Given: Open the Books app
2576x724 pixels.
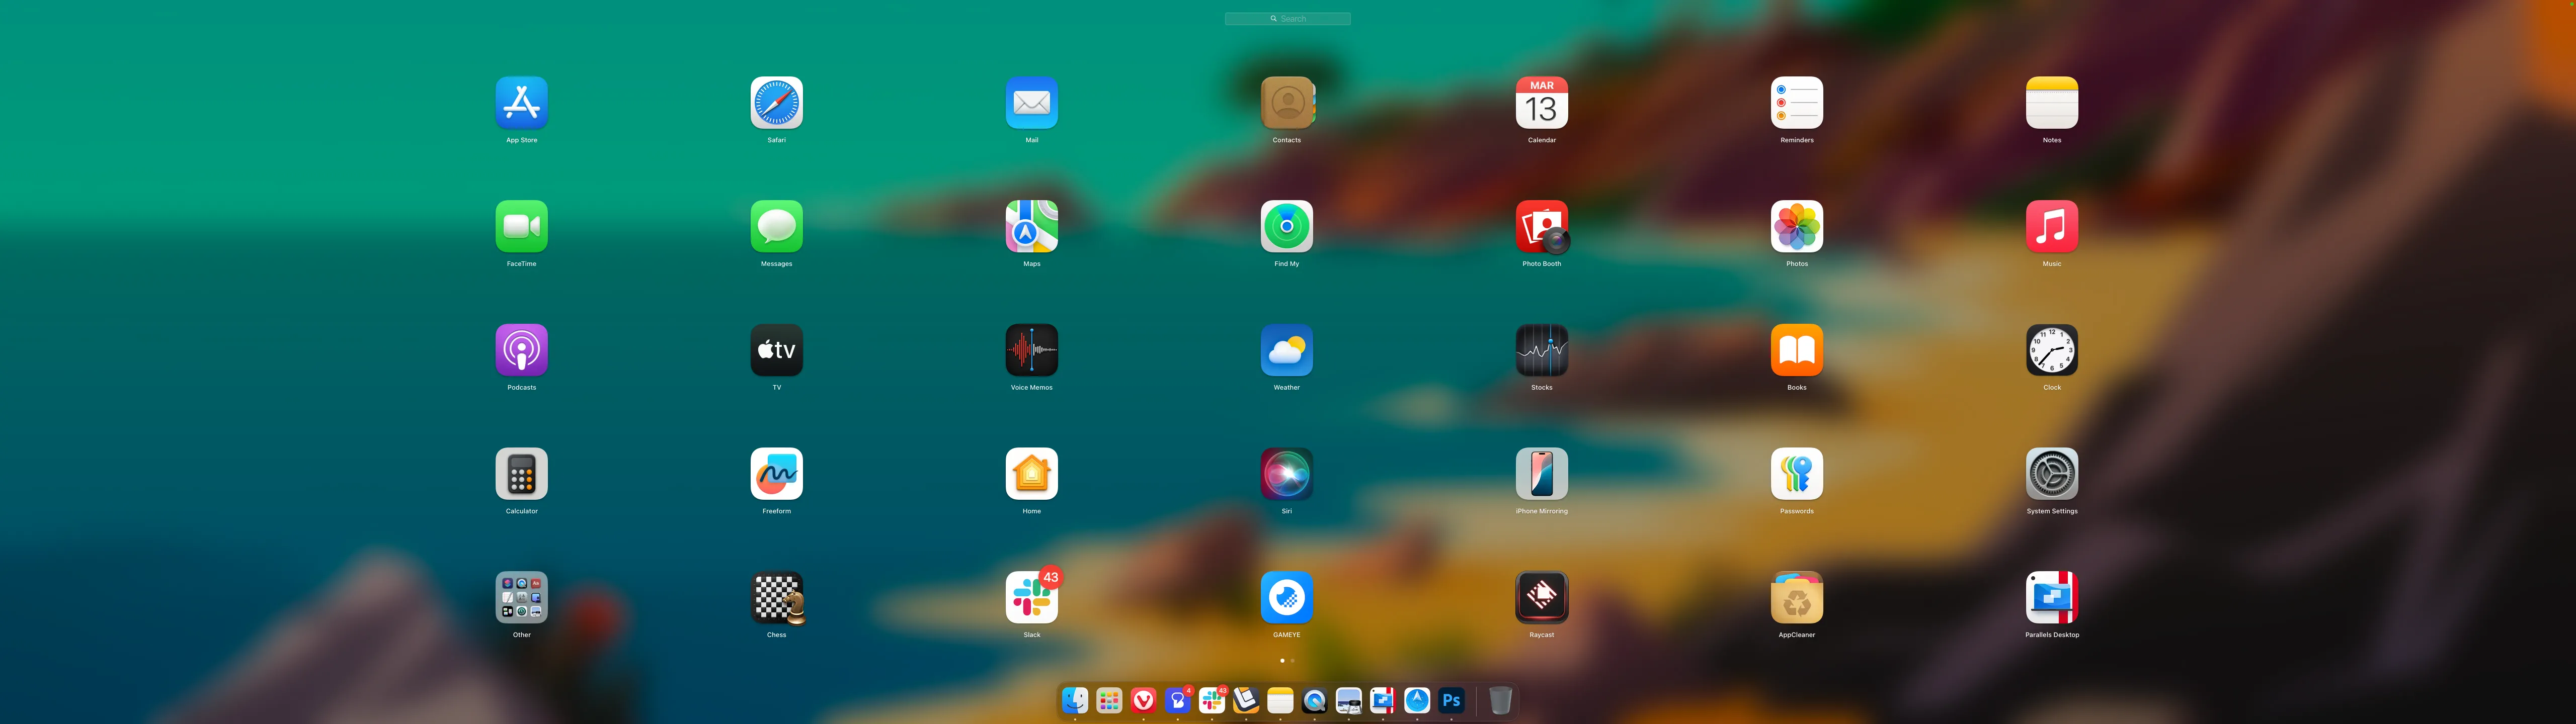Looking at the screenshot, I should pyautogui.click(x=1796, y=350).
